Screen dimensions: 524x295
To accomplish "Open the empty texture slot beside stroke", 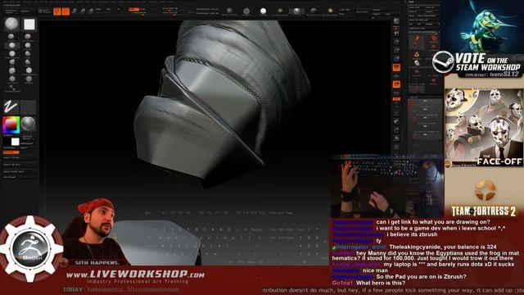I will click(x=28, y=107).
